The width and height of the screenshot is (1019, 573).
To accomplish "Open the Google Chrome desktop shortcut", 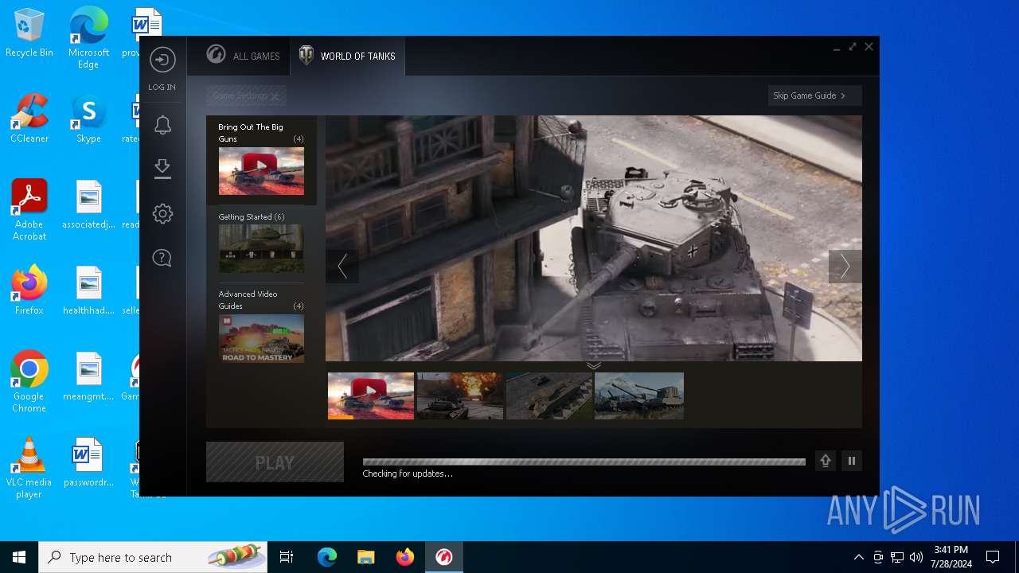I will [29, 382].
